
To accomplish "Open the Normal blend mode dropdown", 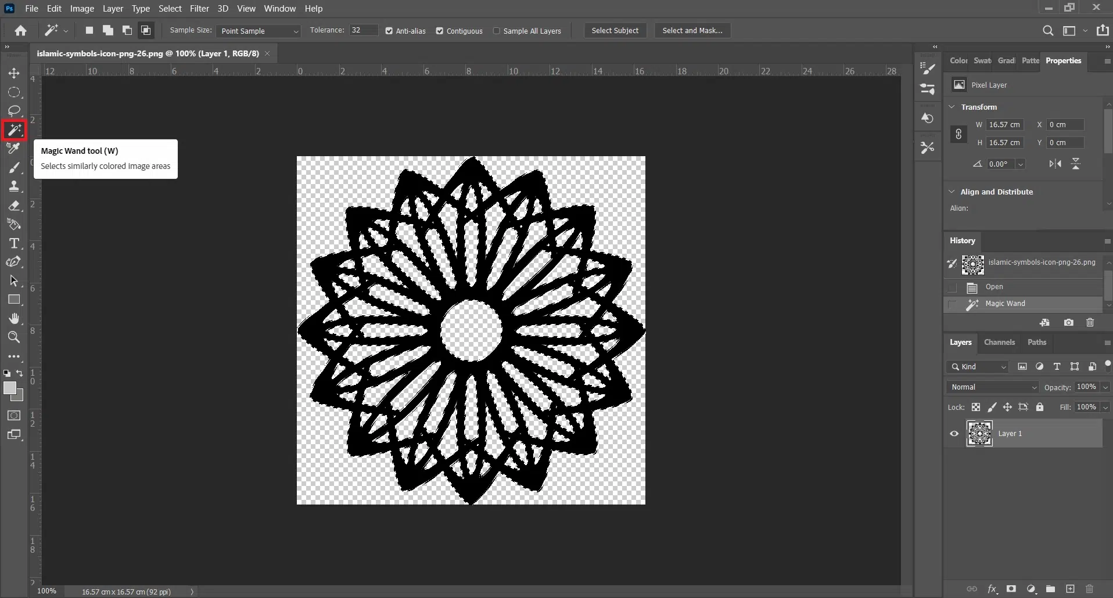I will tap(993, 387).
